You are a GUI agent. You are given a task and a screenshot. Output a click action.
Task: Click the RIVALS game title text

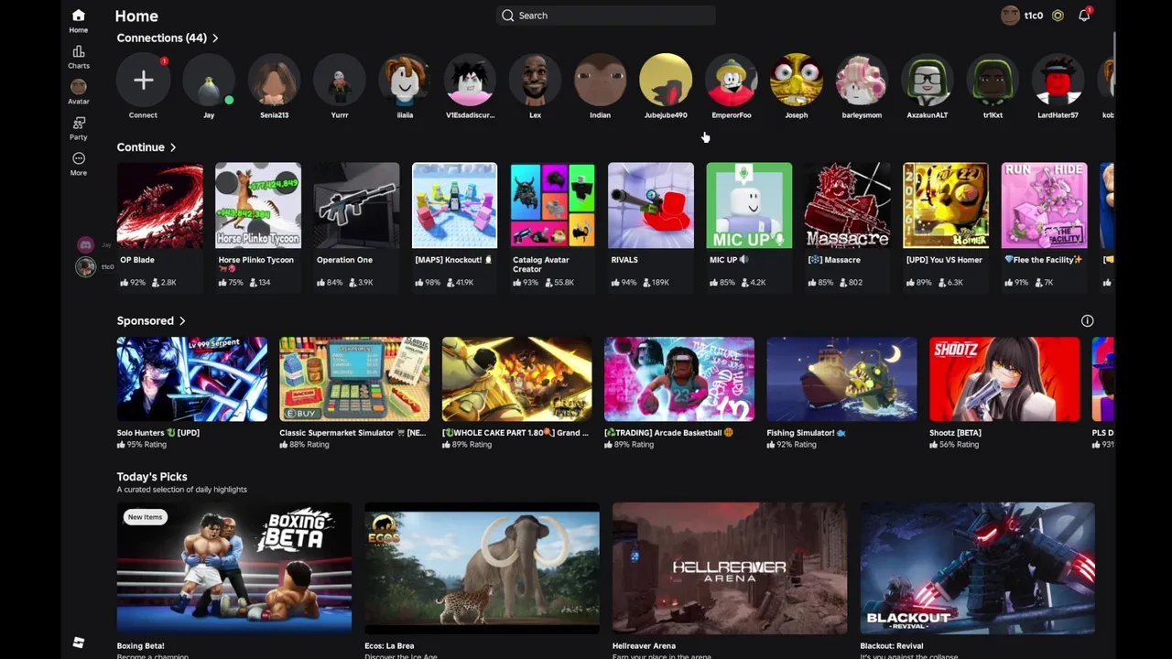(x=624, y=260)
